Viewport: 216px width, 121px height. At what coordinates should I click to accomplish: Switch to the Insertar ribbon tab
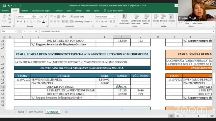point(25,11)
